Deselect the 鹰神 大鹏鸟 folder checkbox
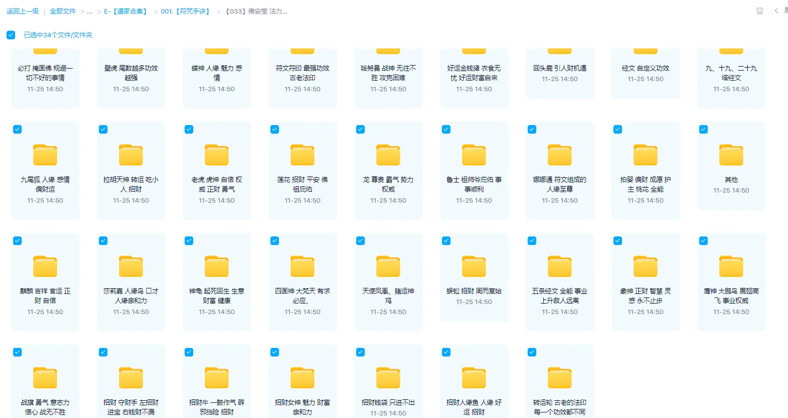 [x=703, y=241]
